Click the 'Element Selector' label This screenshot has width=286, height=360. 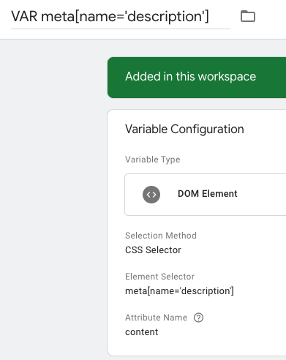coord(159,277)
